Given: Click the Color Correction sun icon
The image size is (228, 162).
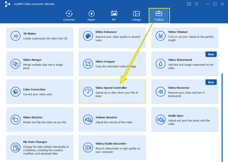Looking at the screenshot, I should click(x=16, y=92).
